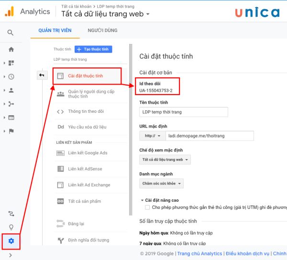The height and width of the screenshot is (260, 287).
Task: Open Realtime clock icon in sidebar
Action: click(11, 76)
